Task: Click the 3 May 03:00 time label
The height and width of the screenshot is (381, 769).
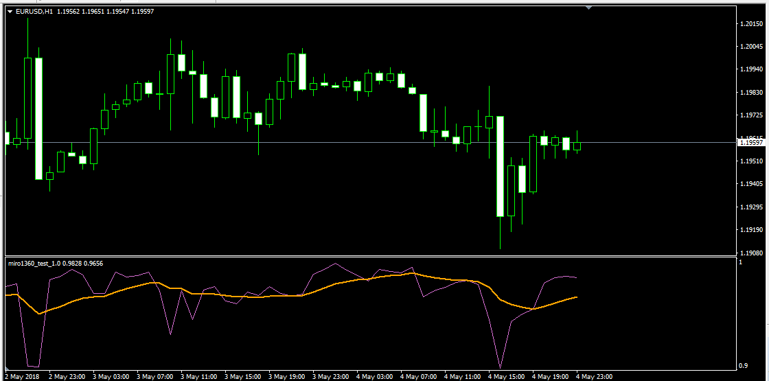Action: [x=112, y=377]
